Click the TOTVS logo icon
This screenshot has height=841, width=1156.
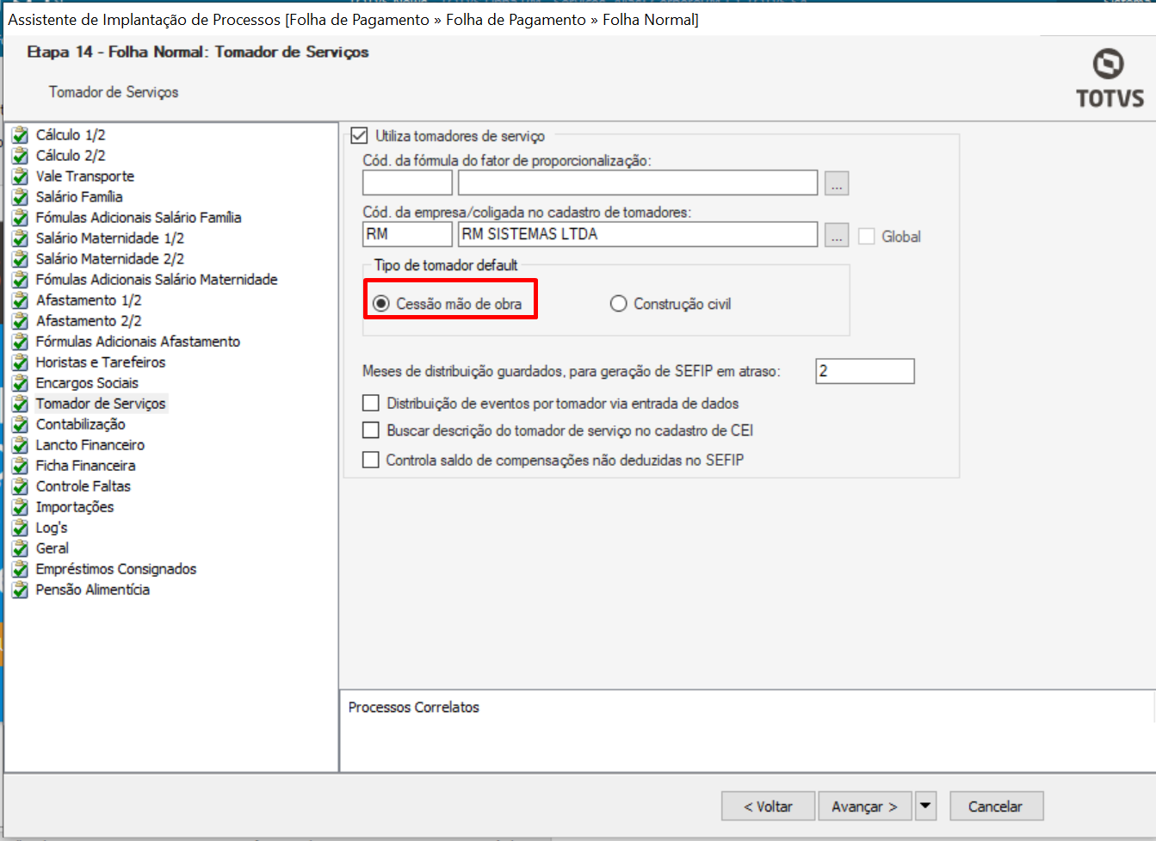(1109, 65)
